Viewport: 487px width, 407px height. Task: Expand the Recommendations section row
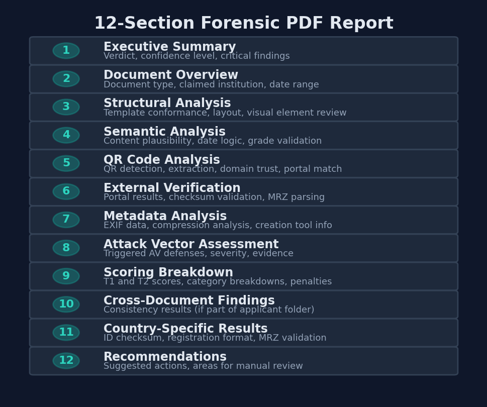click(244, 360)
